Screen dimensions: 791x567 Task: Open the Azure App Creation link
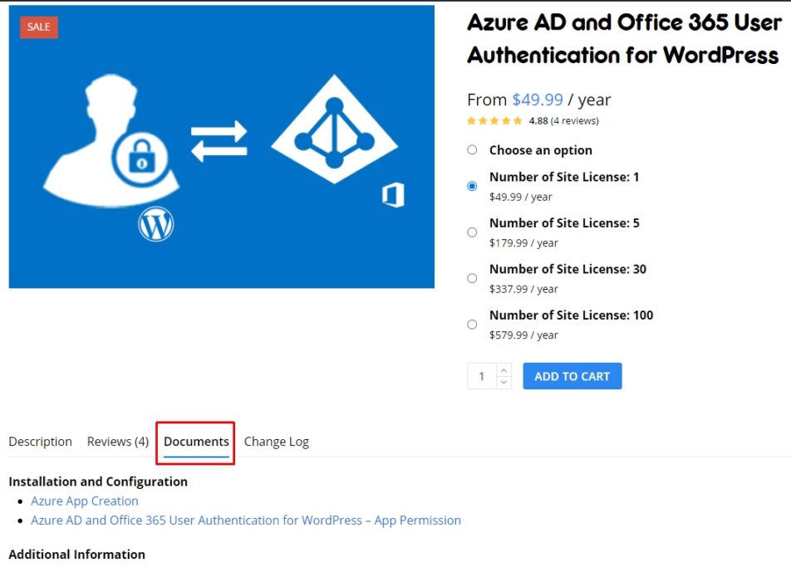tap(84, 501)
